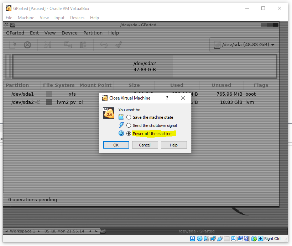Click the recording status bar icon

coord(240,239)
